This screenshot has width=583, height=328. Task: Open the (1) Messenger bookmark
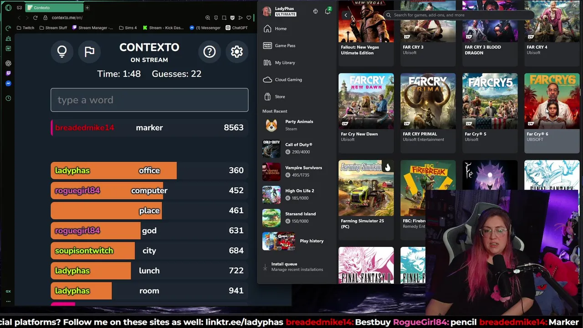click(205, 28)
